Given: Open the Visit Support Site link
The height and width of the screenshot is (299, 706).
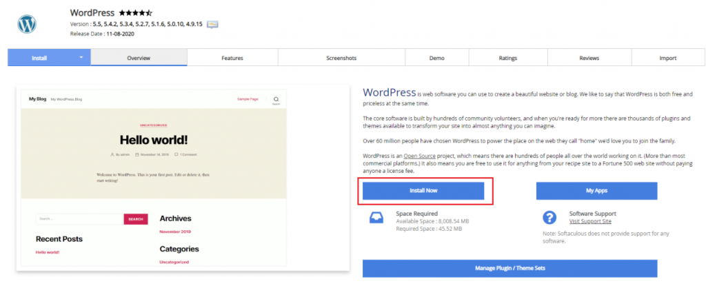Looking at the screenshot, I should coord(590,221).
